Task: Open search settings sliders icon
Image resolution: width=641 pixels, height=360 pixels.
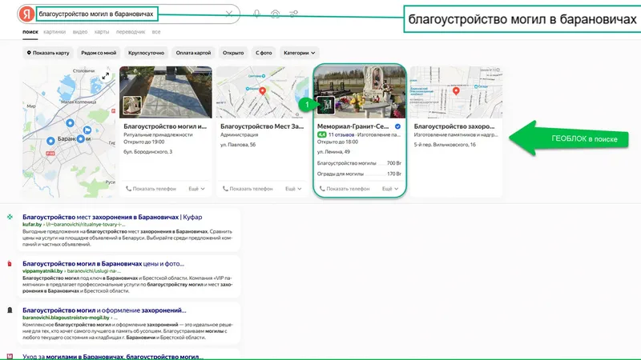Action: coord(294,14)
